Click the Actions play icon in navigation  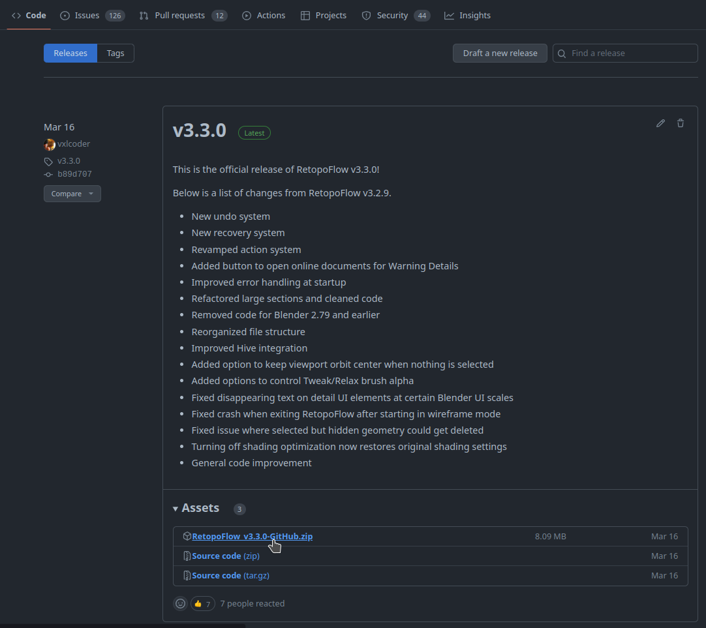[x=249, y=15]
